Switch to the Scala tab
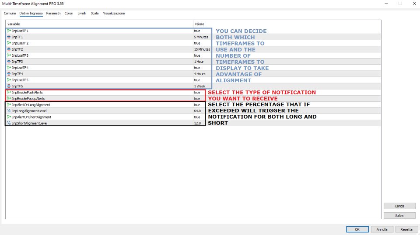The image size is (420, 235). [x=94, y=13]
